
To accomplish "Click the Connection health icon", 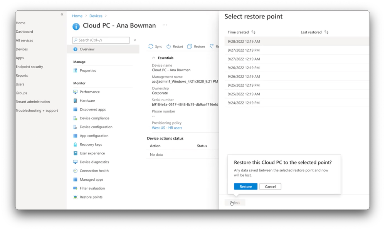I will (x=76, y=171).
